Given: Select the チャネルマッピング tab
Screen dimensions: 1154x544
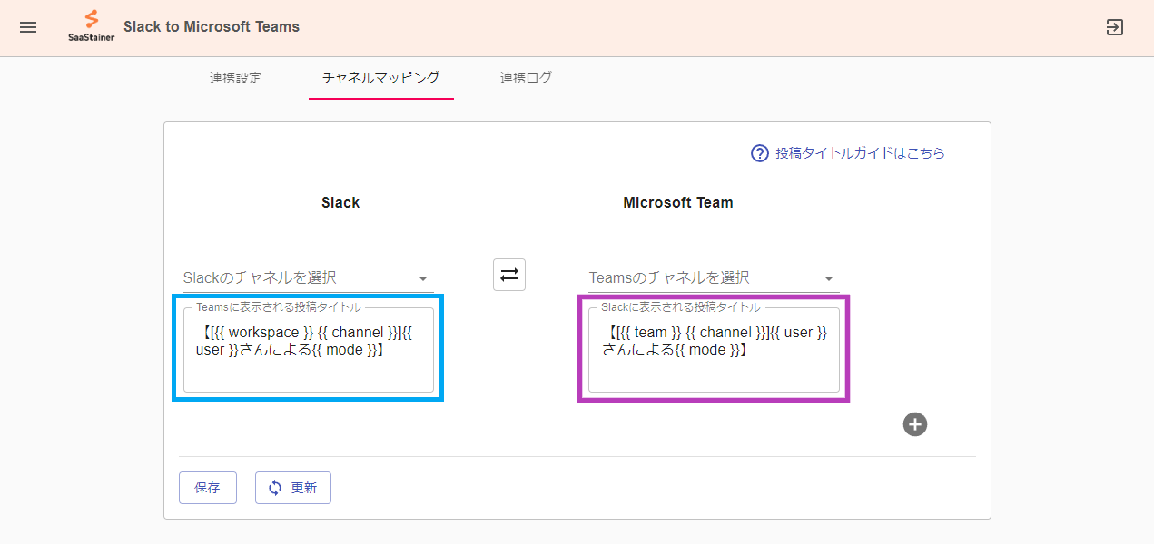Looking at the screenshot, I should click(381, 78).
